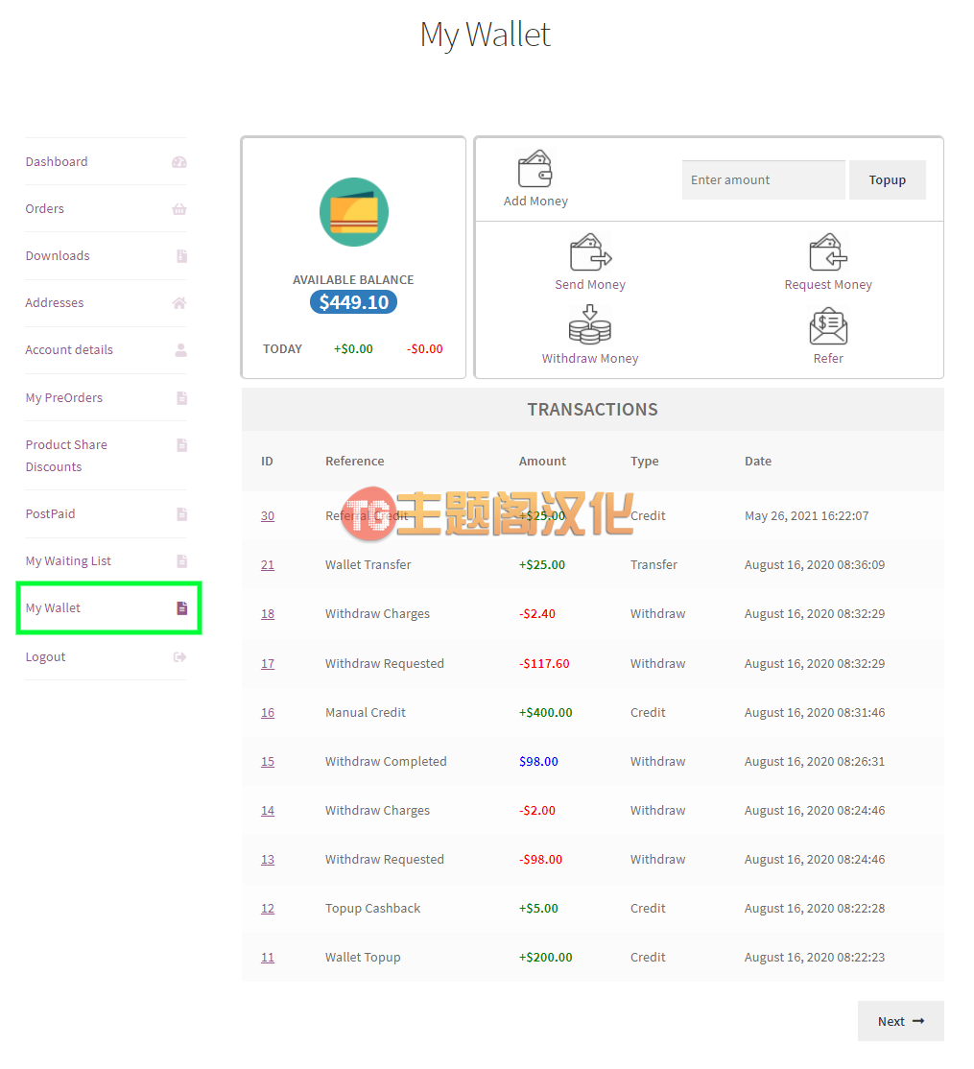Viewport: 974px width, 1069px height.
Task: Click the -$117.60 amount
Action: (544, 663)
